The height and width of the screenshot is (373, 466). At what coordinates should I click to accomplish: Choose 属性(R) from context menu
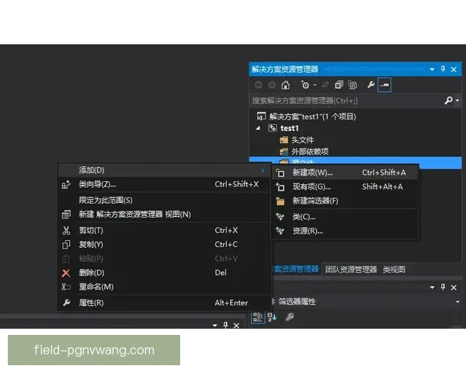click(x=164, y=303)
